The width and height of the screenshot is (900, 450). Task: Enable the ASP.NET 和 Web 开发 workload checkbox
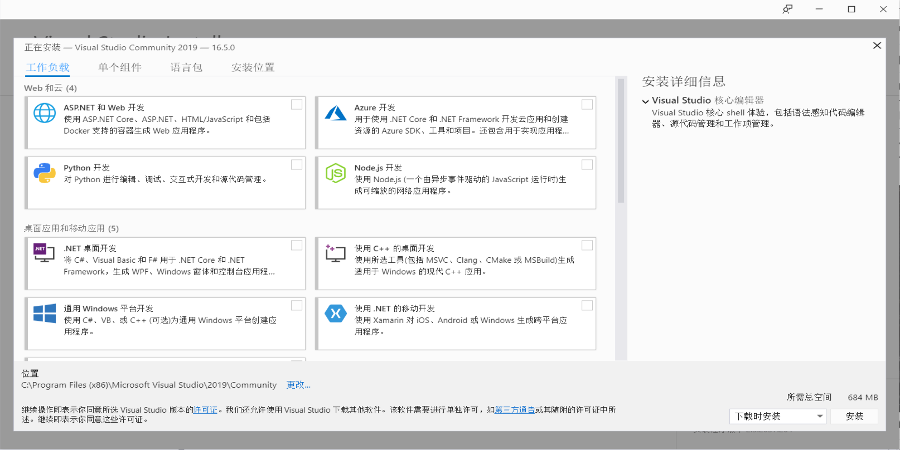297,104
